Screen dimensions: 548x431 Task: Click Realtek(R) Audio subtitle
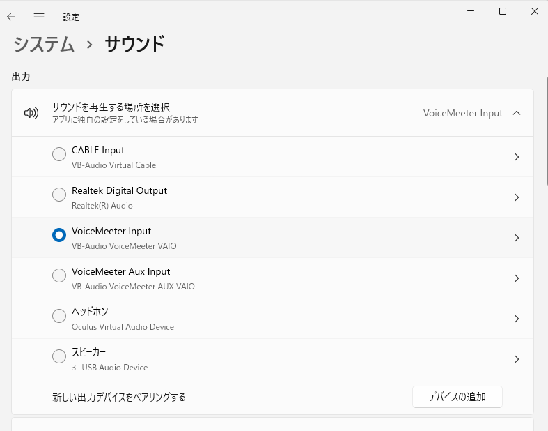[102, 206]
